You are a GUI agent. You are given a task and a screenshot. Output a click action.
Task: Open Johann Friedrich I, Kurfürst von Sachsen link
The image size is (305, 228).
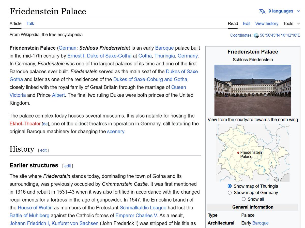(54, 223)
